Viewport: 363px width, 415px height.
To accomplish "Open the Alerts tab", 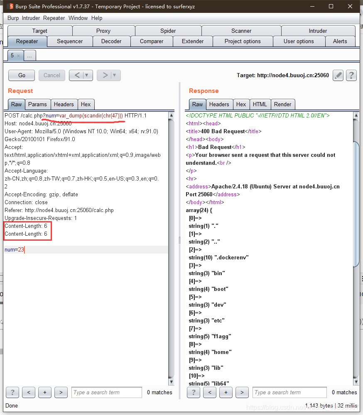I will pyautogui.click(x=340, y=41).
